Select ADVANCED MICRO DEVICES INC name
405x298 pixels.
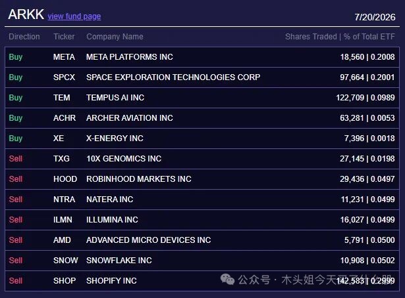(149, 240)
